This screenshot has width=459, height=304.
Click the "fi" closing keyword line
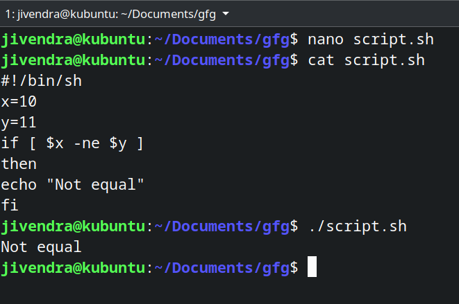tap(10, 206)
